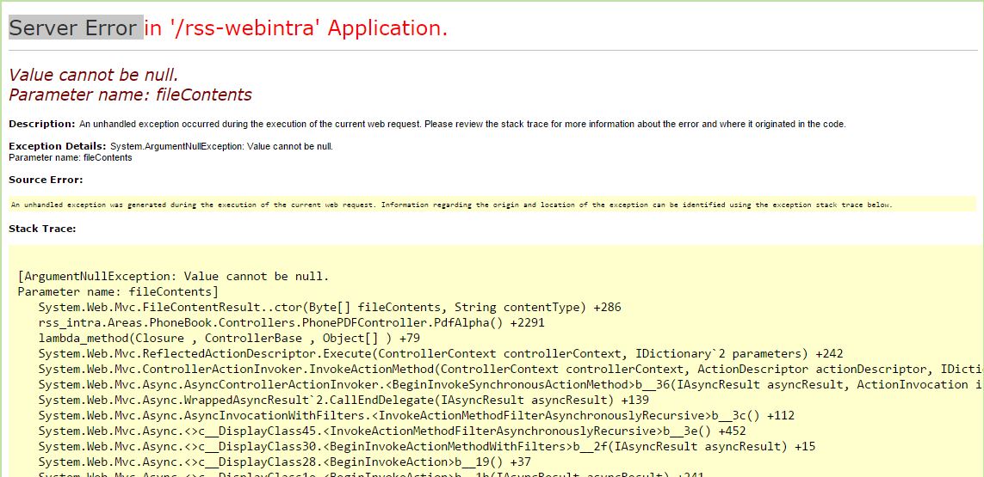The height and width of the screenshot is (477, 984).
Task: Click '[ArgumentNullException: Value cannot be null.' trace line
Action: pos(174,277)
